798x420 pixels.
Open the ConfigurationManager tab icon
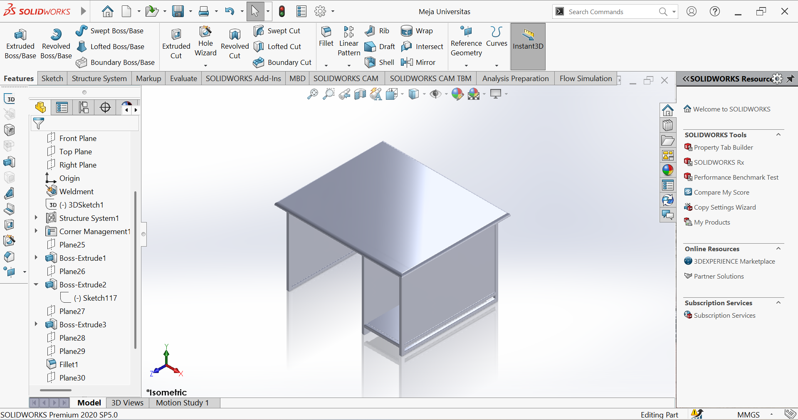coord(84,108)
